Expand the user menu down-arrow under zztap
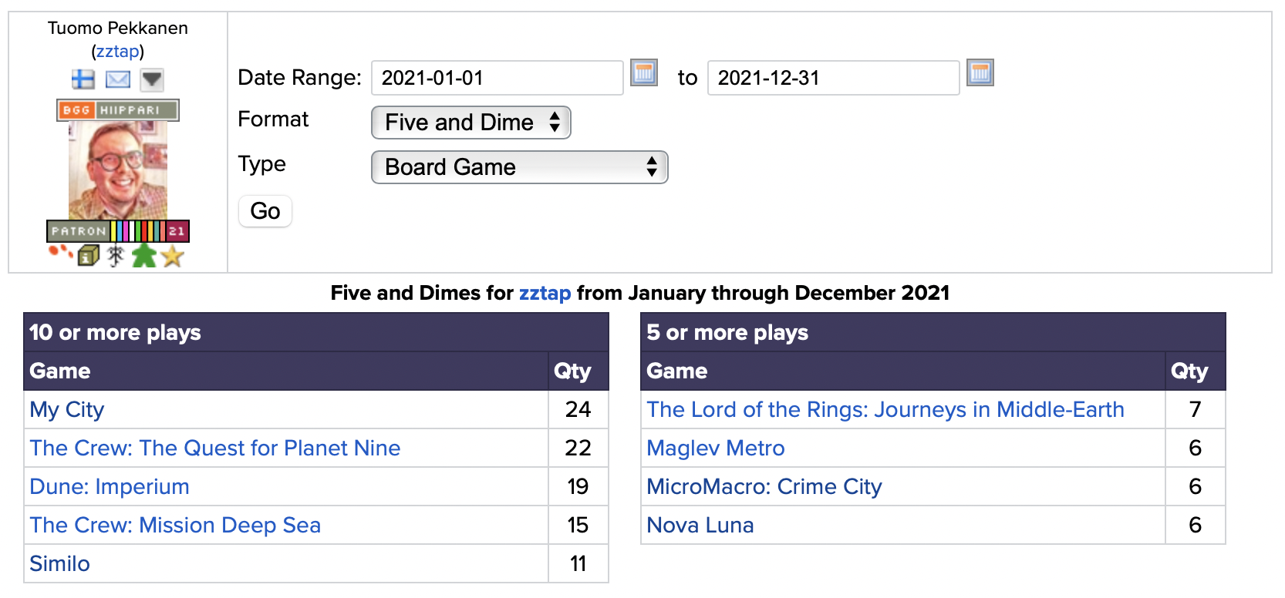This screenshot has height=598, width=1285. click(x=152, y=79)
